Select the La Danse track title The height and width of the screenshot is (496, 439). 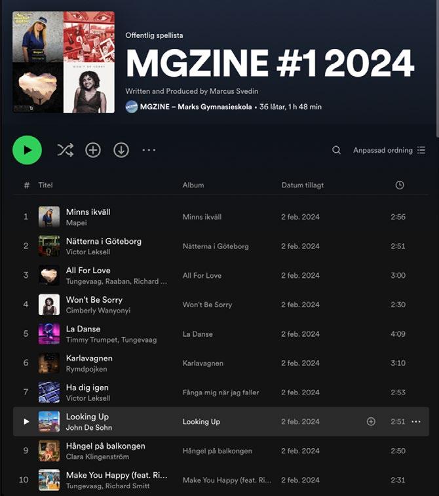pos(83,329)
